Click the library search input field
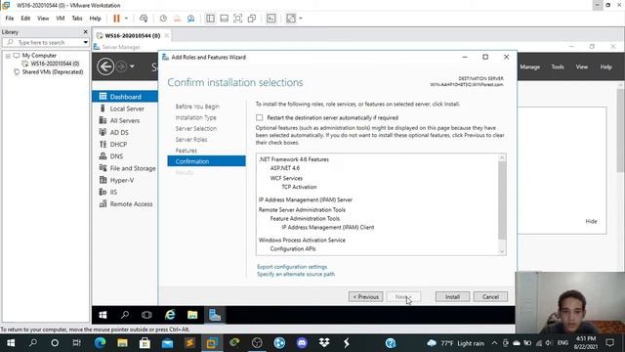Screen dimensions: 625x352 tap(45, 42)
